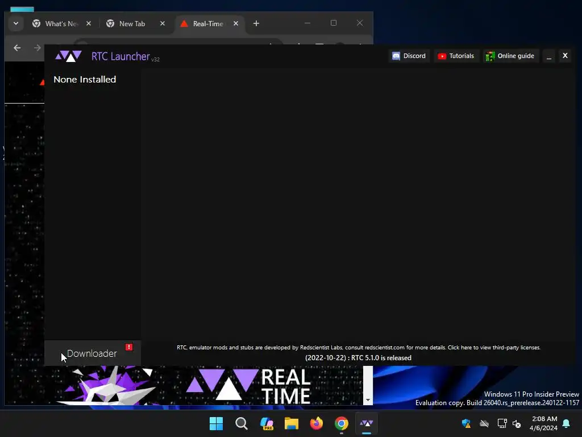
Task: Open the Downloader panel
Action: pyautogui.click(x=92, y=353)
